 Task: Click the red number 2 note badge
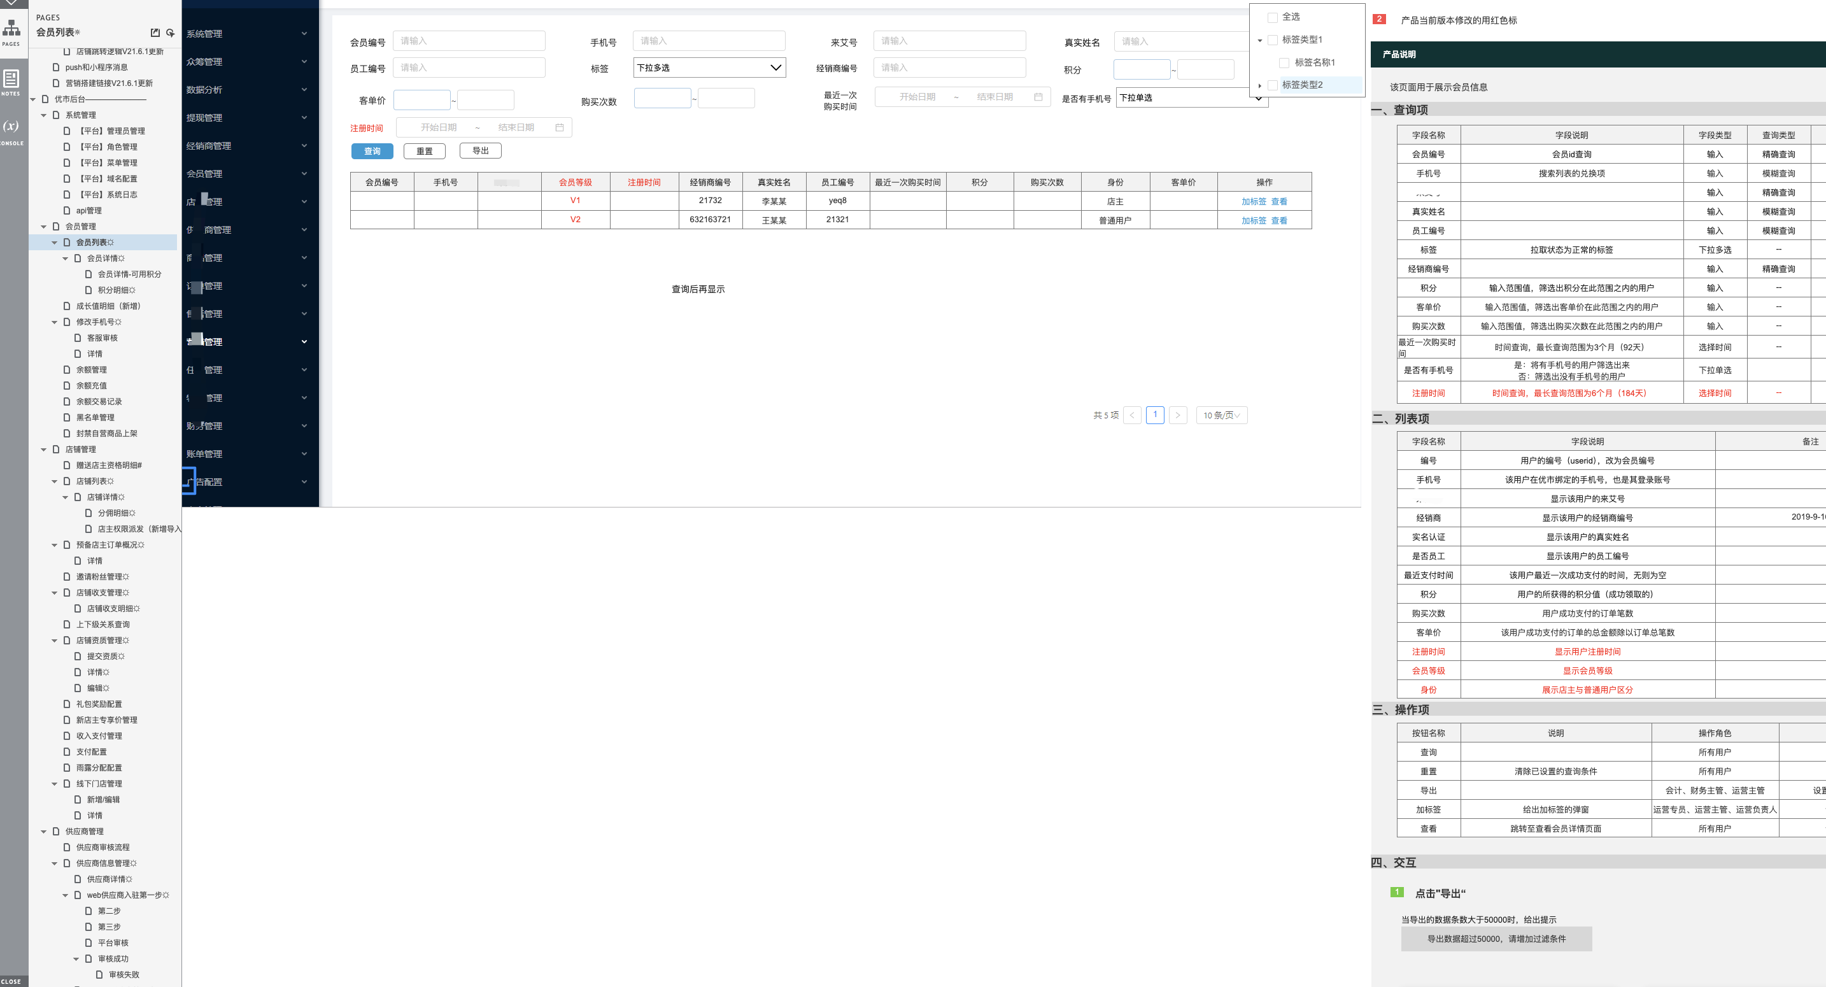coord(1378,19)
